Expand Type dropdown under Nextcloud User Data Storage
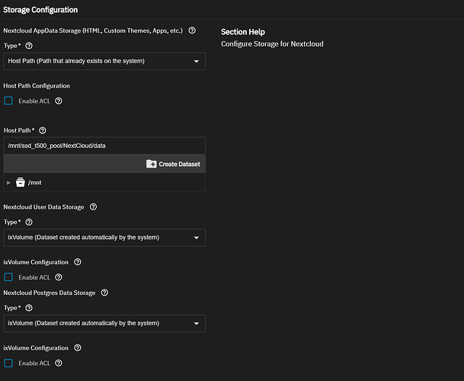Viewport: 464px width, 381px height. point(104,238)
